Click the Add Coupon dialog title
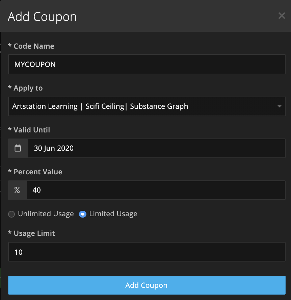291x300 pixels. pyautogui.click(x=42, y=17)
